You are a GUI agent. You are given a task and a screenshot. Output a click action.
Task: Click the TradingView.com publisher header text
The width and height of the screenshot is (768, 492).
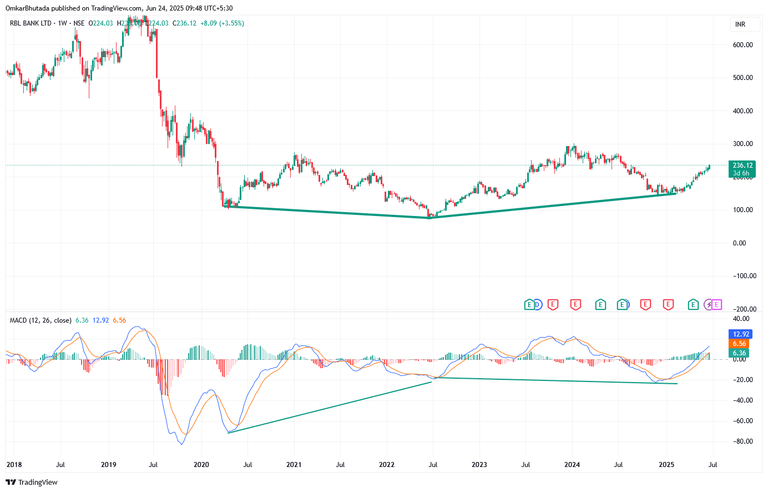click(x=117, y=8)
